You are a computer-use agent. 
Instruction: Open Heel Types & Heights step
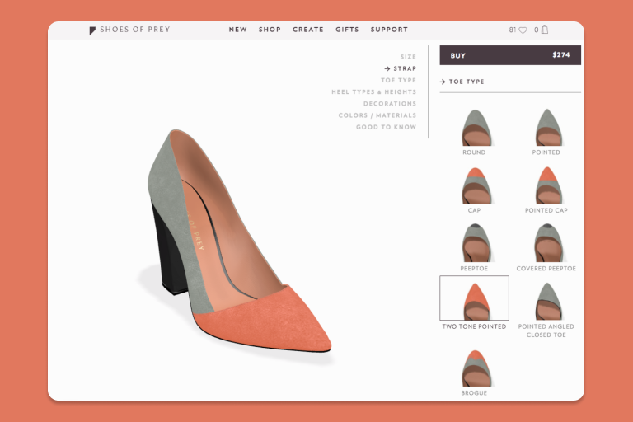[374, 92]
